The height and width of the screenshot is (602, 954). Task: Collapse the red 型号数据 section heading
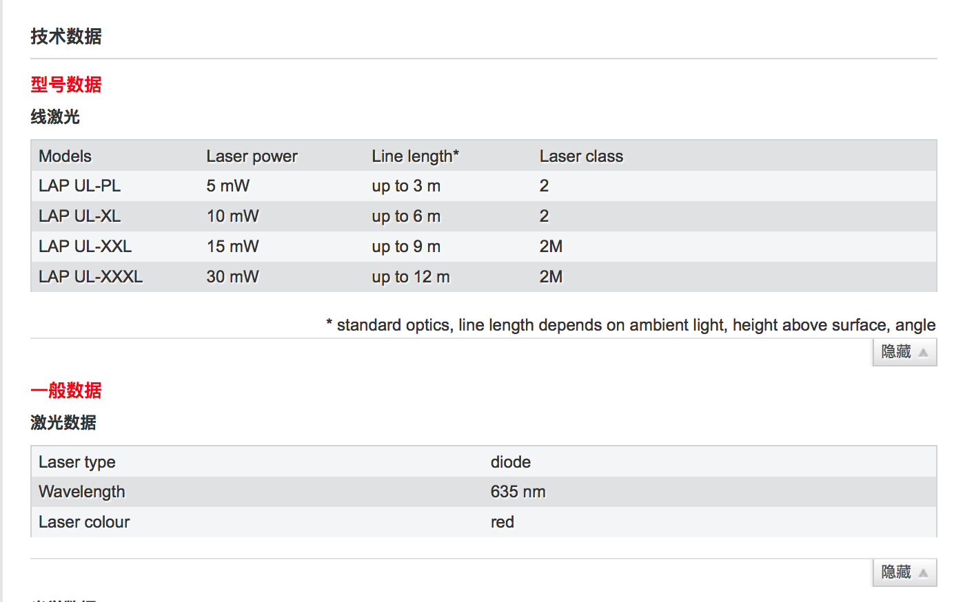click(66, 85)
